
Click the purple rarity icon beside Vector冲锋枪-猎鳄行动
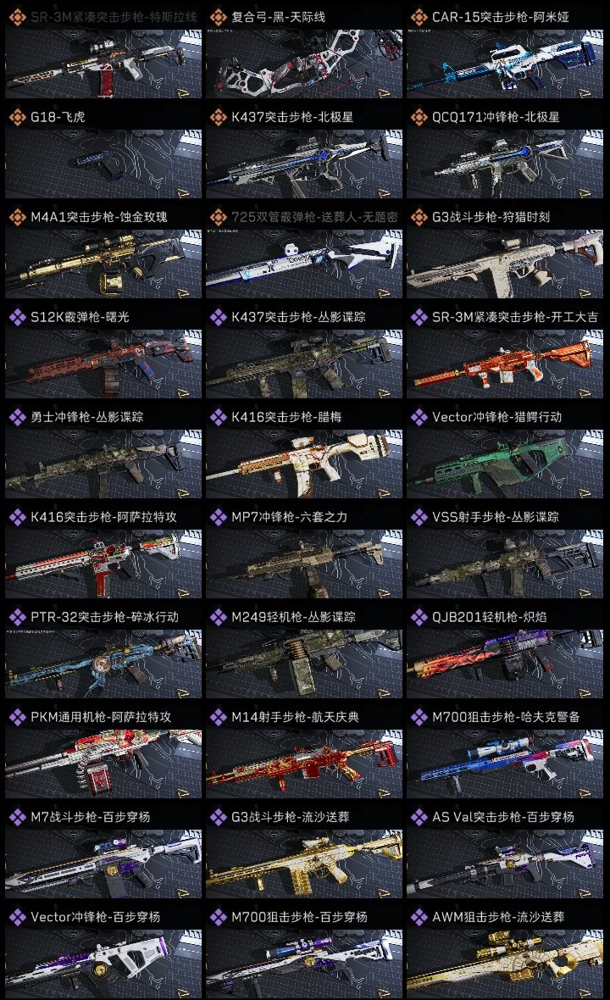(x=419, y=417)
